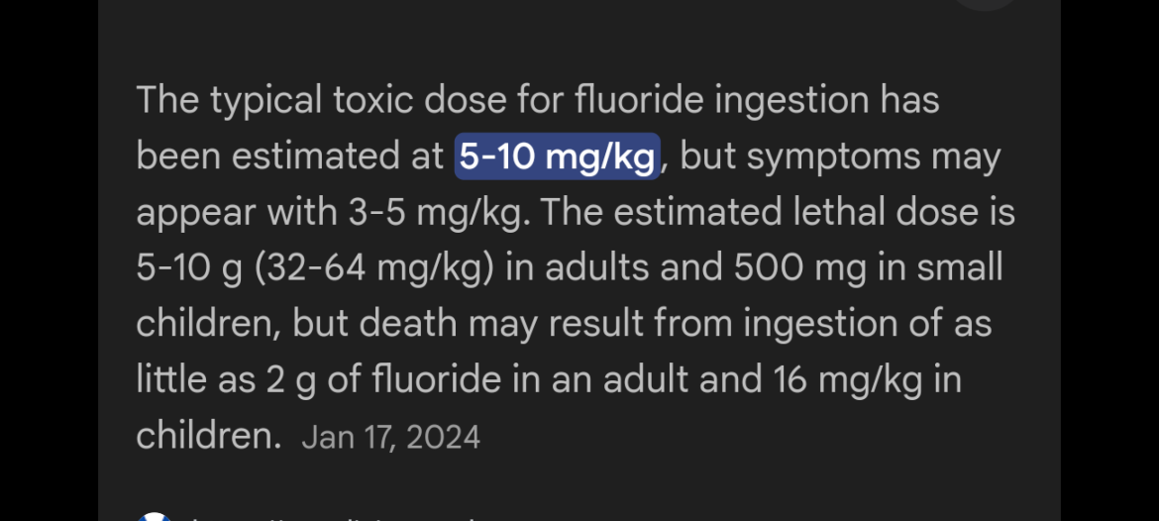Click the word "adults" in the snippet

click(597, 268)
